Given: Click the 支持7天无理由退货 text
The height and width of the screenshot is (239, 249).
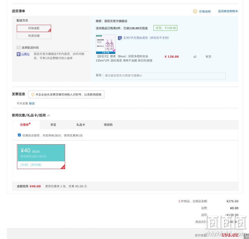Looking at the screenshot, I should 146,38.
